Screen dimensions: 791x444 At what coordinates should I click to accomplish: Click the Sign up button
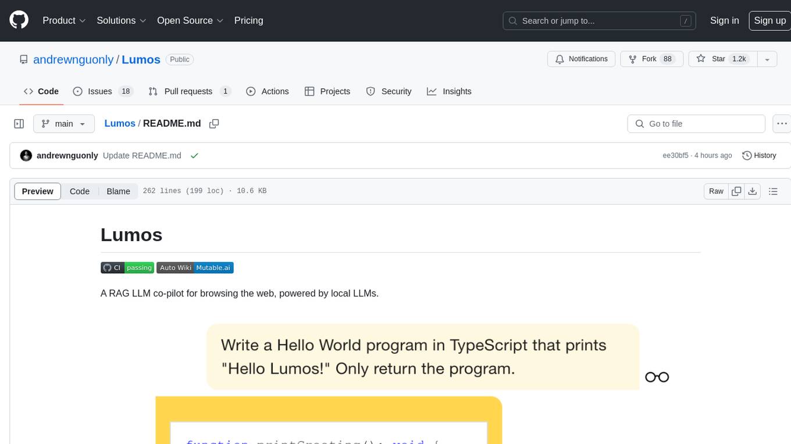(x=769, y=20)
